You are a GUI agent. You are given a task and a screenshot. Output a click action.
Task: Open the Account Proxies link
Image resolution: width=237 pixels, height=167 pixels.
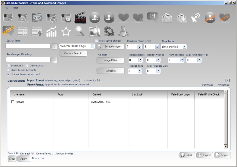[65, 154]
